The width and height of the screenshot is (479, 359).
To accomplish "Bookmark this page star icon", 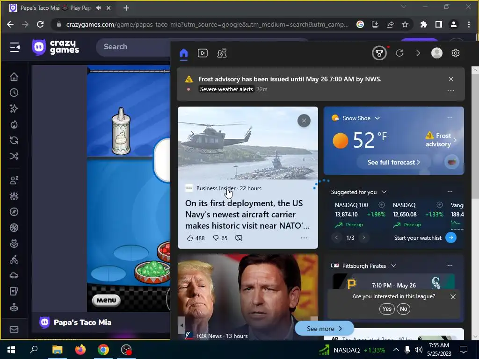I will click(x=405, y=24).
